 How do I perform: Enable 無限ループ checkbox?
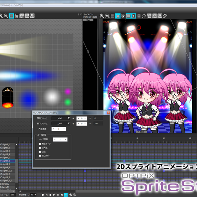[40, 144]
